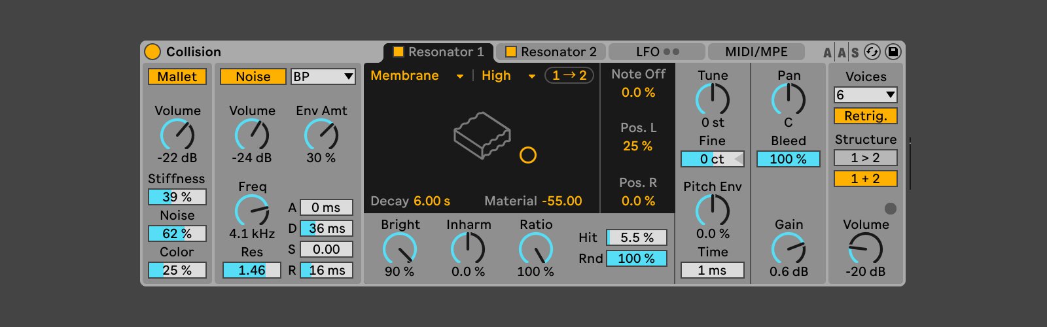Click the Mallet Stiffness 39 % slider
This screenshot has height=327, width=1047.
pyautogui.click(x=177, y=197)
